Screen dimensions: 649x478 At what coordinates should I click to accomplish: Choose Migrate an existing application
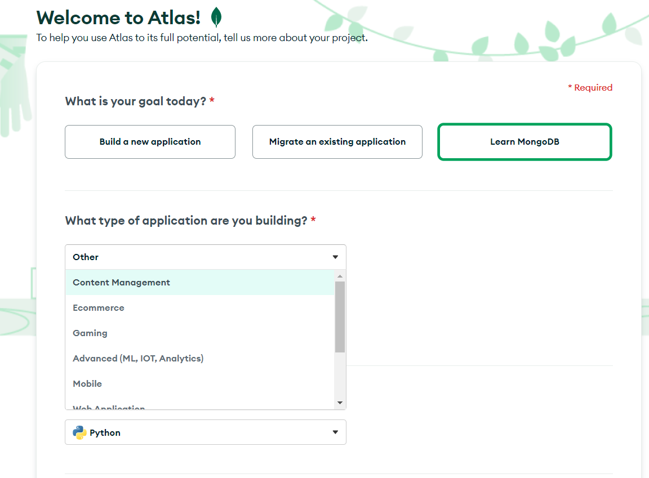tap(337, 142)
